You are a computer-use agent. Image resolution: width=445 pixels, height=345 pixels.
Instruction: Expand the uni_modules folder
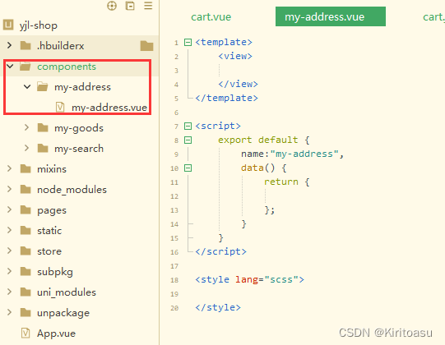(x=9, y=292)
